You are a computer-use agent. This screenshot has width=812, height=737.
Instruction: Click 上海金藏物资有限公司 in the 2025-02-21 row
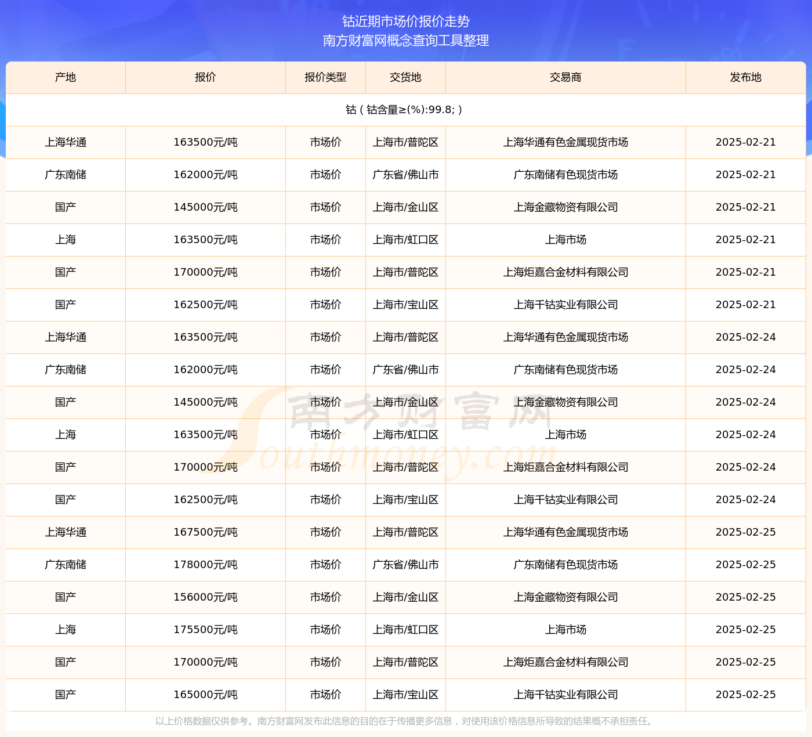[x=565, y=207]
